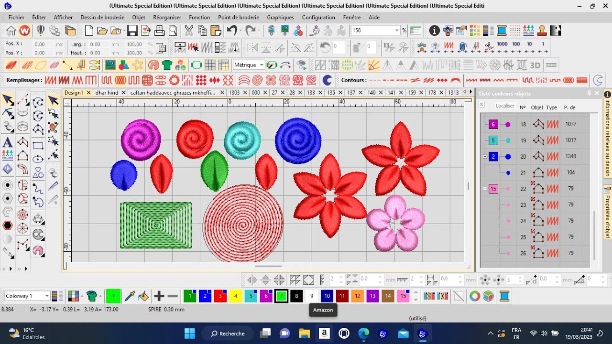The width and height of the screenshot is (612, 344).
Task: Open Informations relatives au dessin panel
Action: (x=608, y=134)
